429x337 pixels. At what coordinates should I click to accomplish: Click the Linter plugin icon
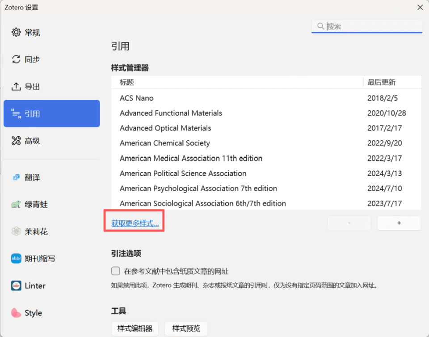(x=16, y=286)
